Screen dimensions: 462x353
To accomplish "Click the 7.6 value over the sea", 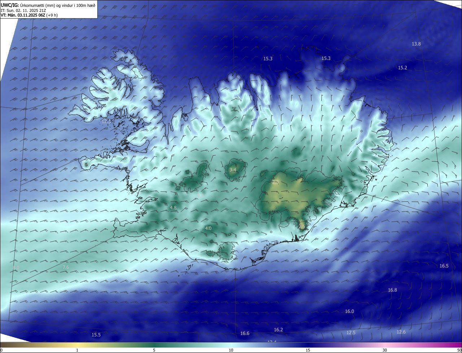I will [x=66, y=267].
